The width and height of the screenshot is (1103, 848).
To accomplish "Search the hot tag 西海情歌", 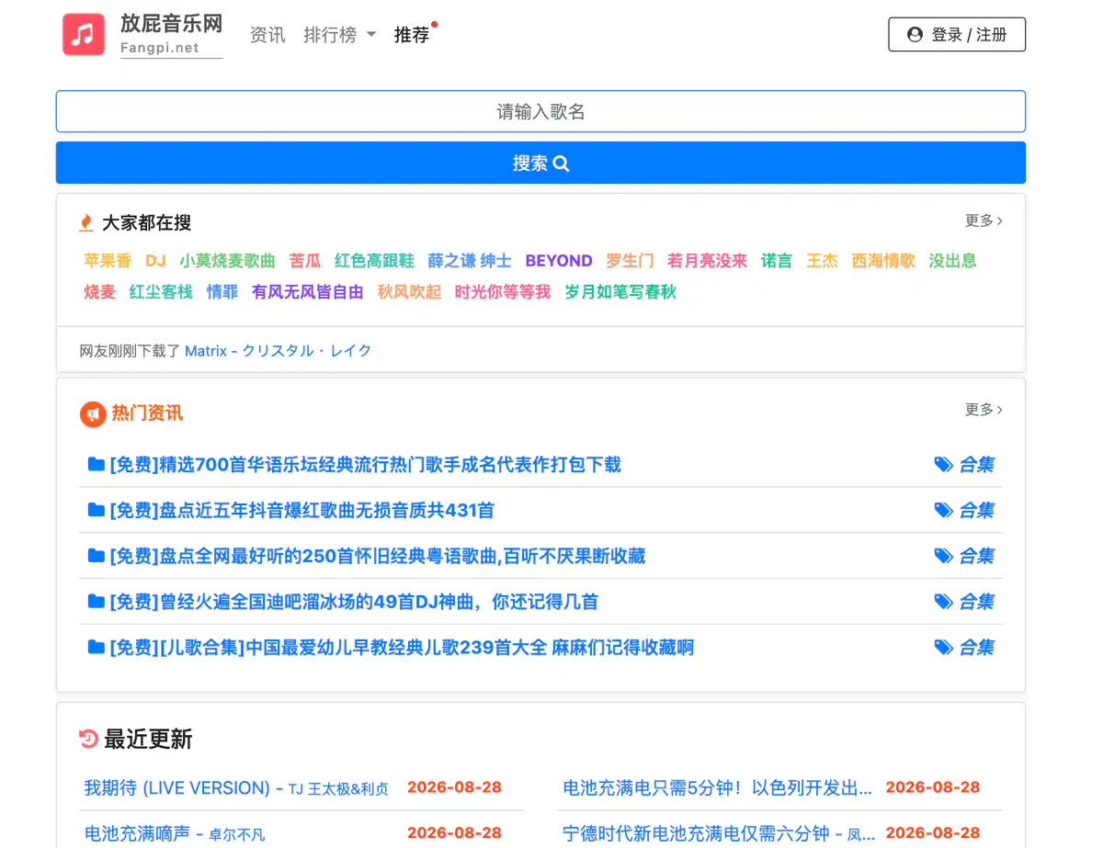I will pyautogui.click(x=883, y=261).
